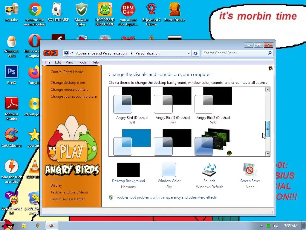Open the Window Color Sky swatch
The width and height of the screenshot is (306, 230).
(169, 170)
